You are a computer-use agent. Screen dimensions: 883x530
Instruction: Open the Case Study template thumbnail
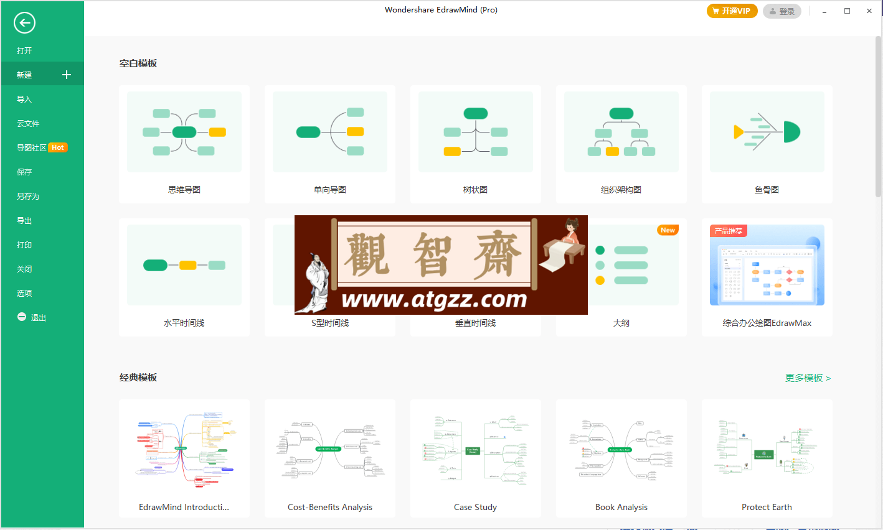476,449
